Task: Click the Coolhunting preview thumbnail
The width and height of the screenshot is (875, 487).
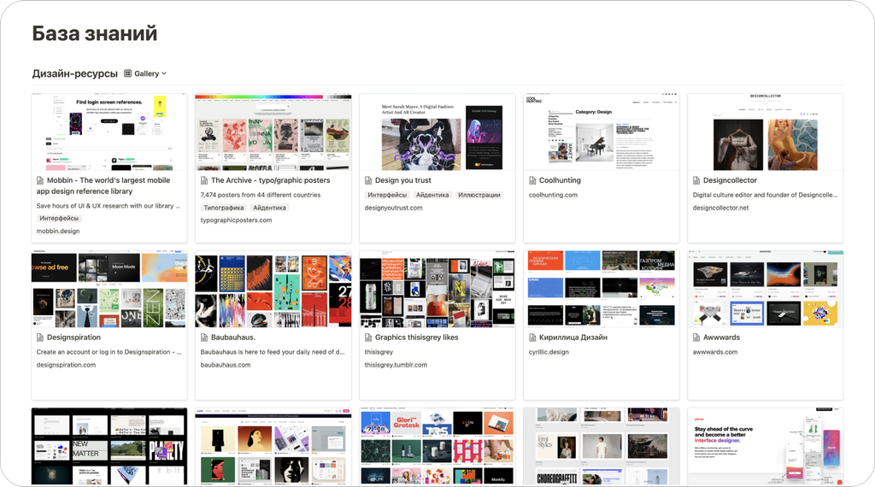Action: [602, 132]
